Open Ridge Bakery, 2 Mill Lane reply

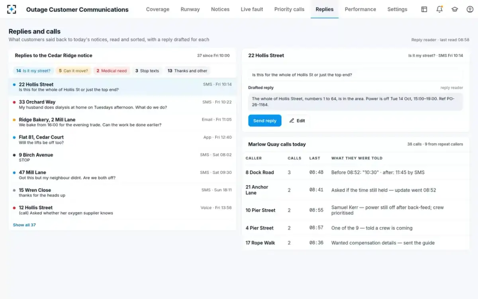coord(122,122)
